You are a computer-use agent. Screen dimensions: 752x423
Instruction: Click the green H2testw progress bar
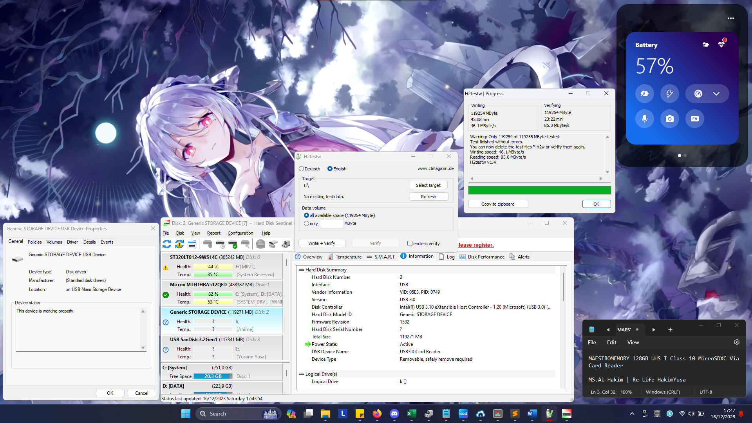tap(539, 190)
